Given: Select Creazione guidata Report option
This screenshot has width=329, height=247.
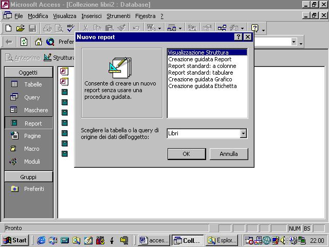Looking at the screenshot, I should click(207, 59).
